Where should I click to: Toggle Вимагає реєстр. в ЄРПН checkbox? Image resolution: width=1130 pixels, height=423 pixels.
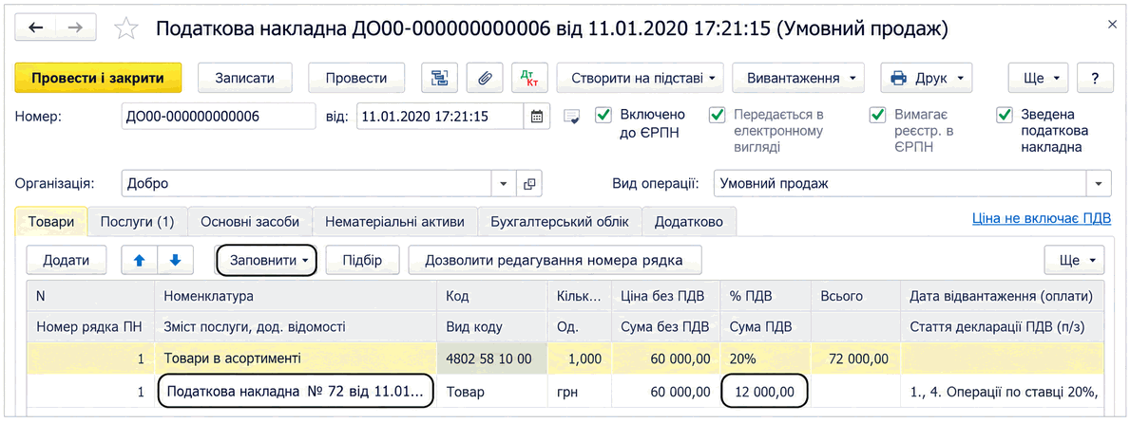tap(877, 115)
